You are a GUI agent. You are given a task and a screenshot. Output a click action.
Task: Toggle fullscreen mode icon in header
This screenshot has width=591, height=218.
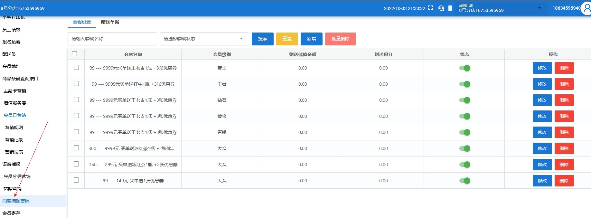(x=431, y=8)
